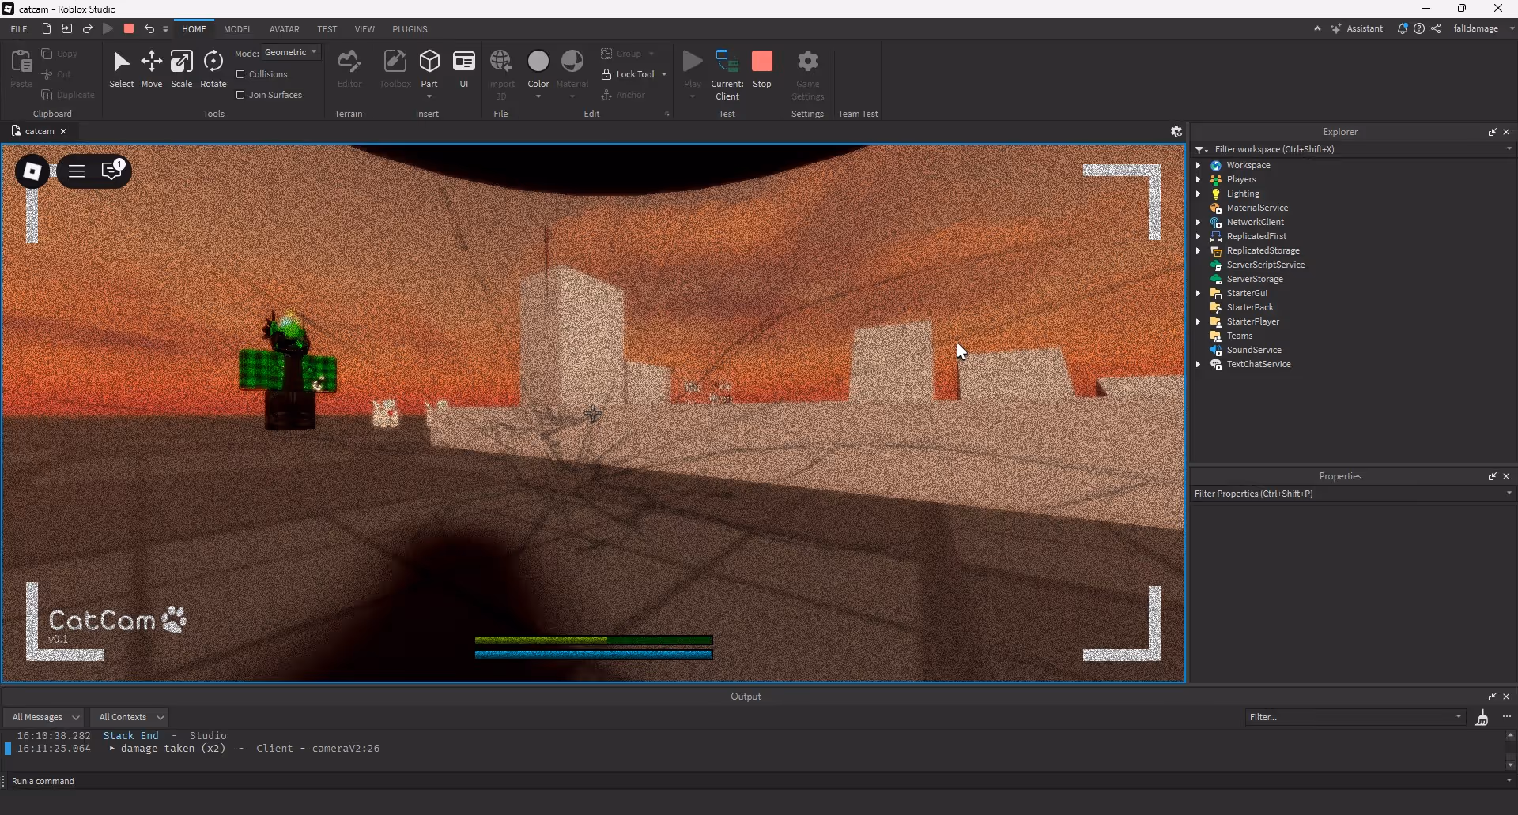Click Import 3D

click(x=501, y=74)
